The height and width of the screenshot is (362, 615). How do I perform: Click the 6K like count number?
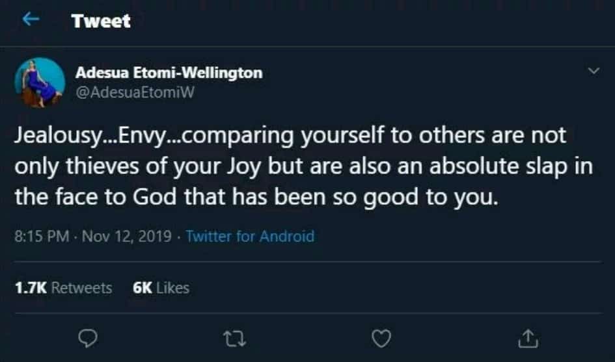(142, 287)
